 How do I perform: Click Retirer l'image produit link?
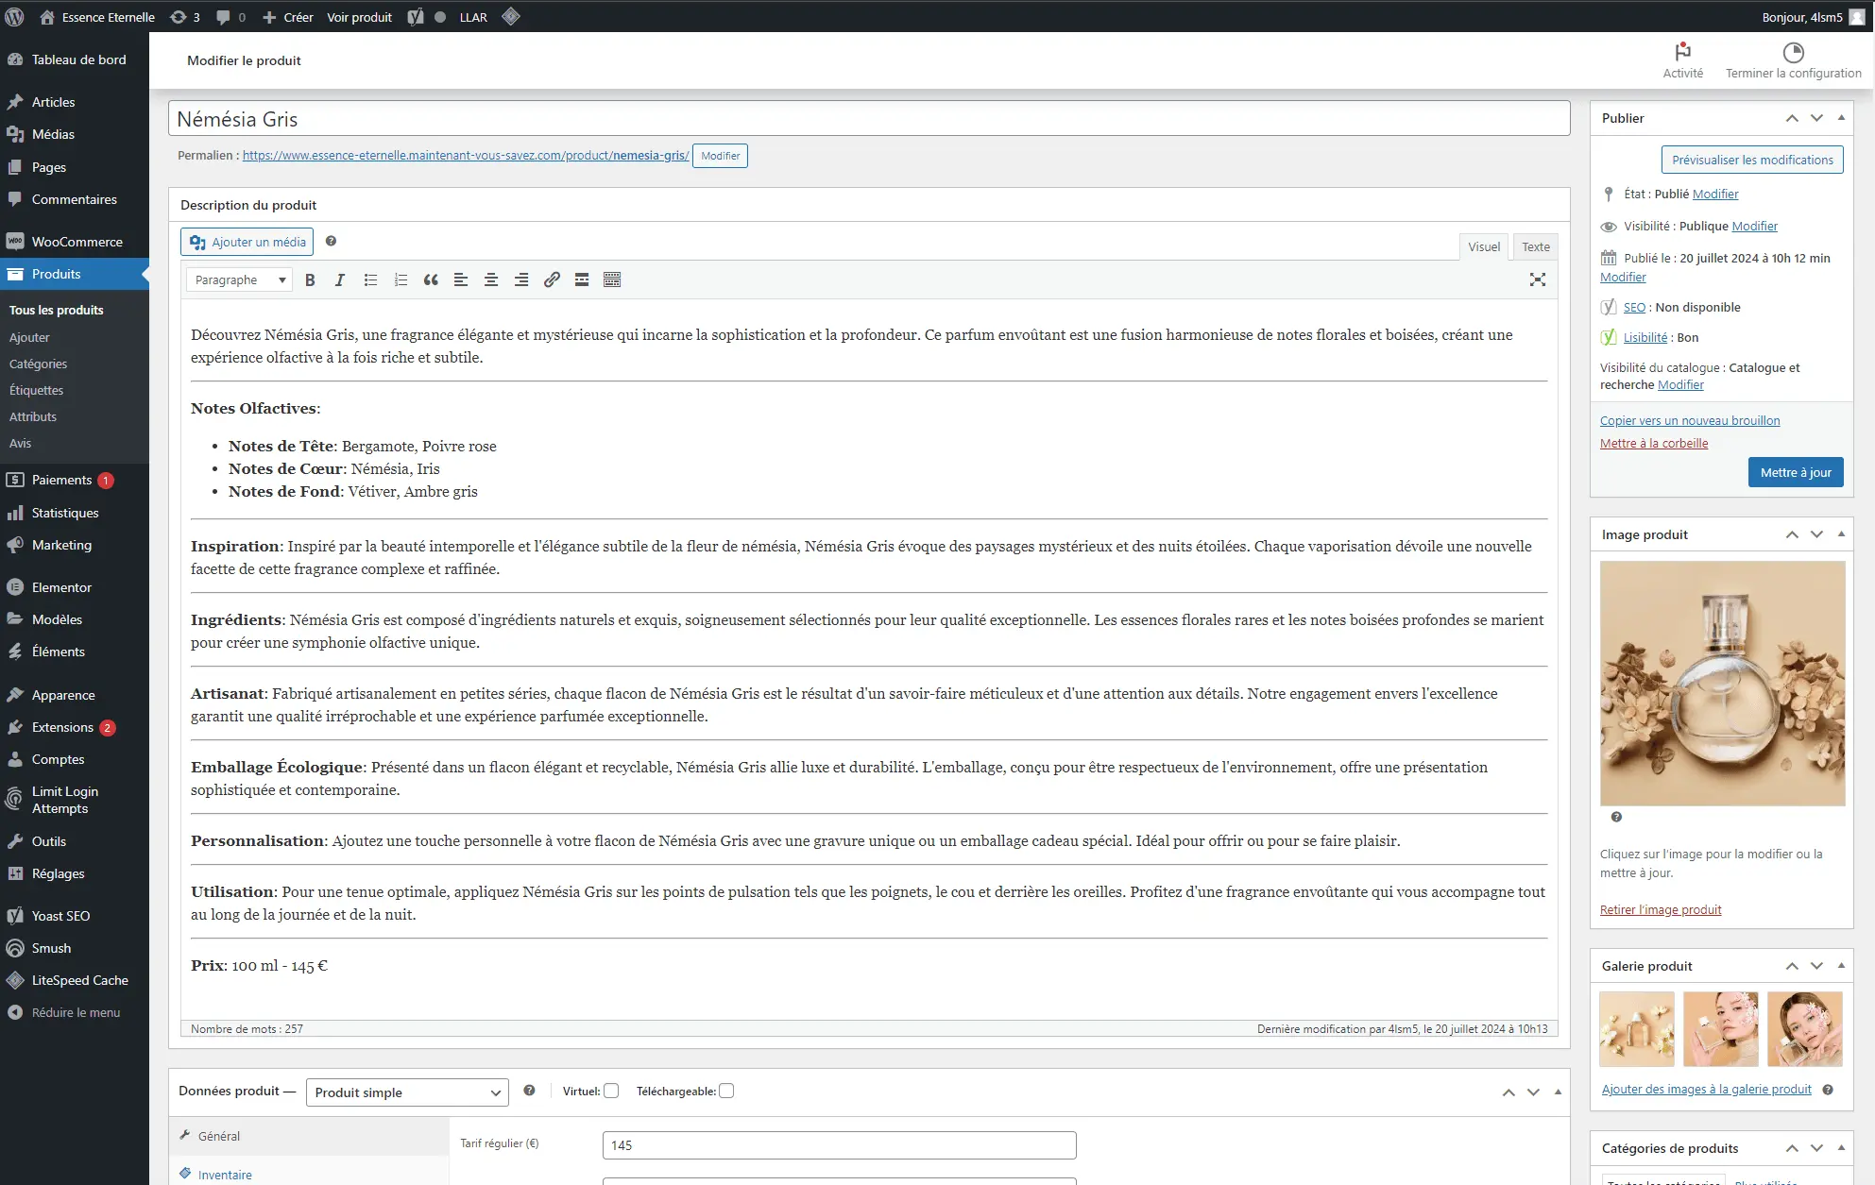(1660, 909)
